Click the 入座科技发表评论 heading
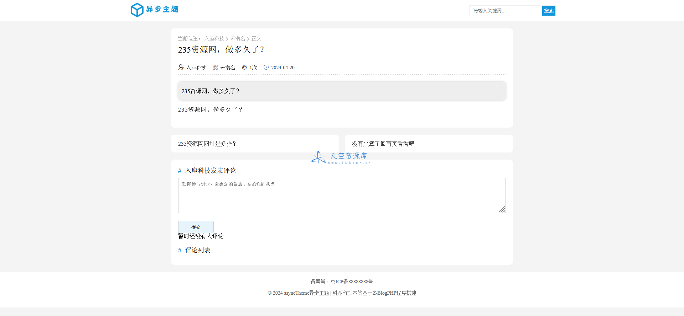Viewport: 684px width, 316px height. pos(211,171)
